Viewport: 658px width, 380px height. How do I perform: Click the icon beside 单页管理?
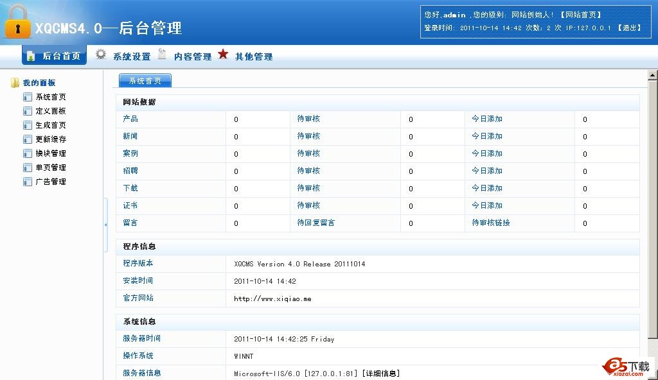point(28,168)
